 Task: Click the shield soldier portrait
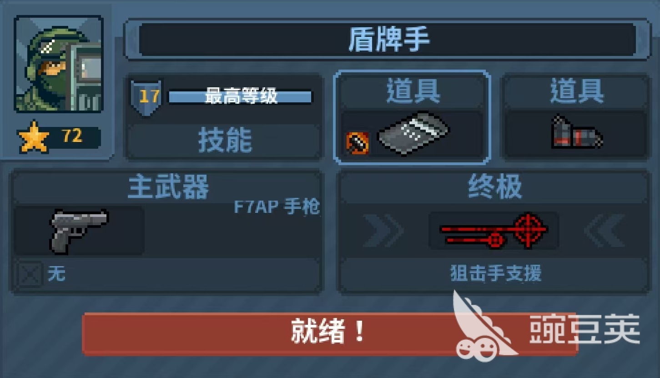point(59,64)
